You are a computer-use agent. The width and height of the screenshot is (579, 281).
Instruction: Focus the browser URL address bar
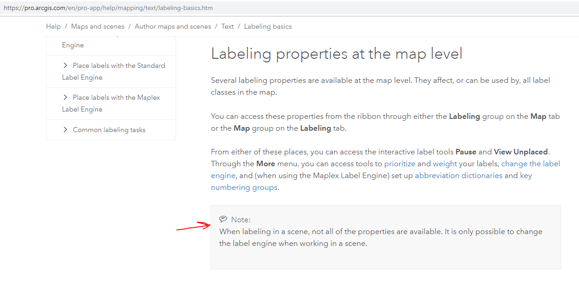[182, 8]
